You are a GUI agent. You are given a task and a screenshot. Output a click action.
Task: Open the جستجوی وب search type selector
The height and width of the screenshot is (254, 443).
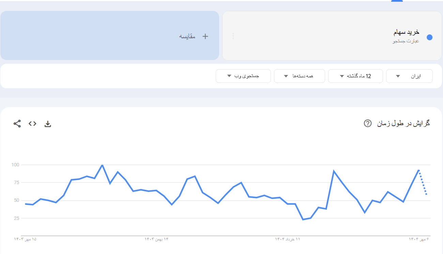pyautogui.click(x=243, y=76)
